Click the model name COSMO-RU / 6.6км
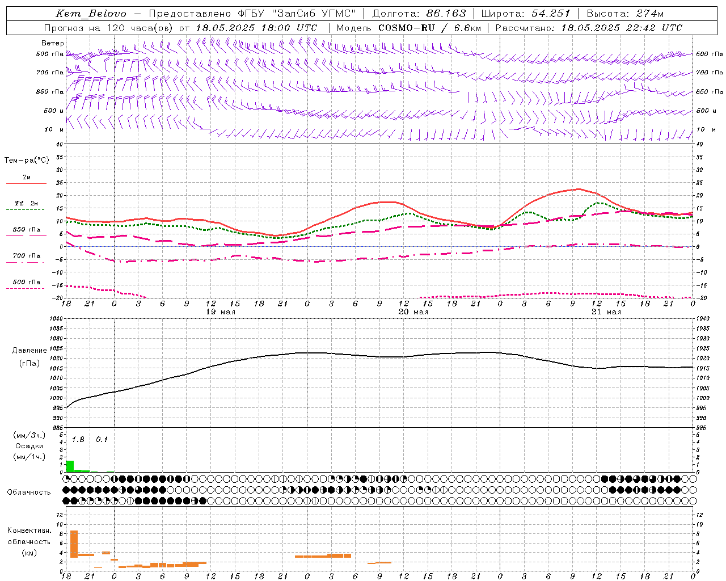 [429, 28]
